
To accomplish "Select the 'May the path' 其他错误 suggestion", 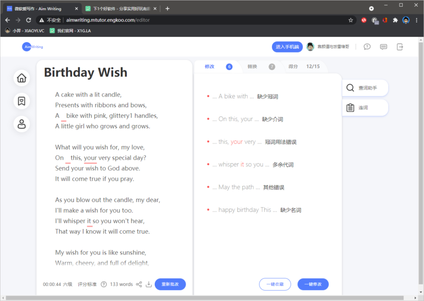I will tap(245, 187).
